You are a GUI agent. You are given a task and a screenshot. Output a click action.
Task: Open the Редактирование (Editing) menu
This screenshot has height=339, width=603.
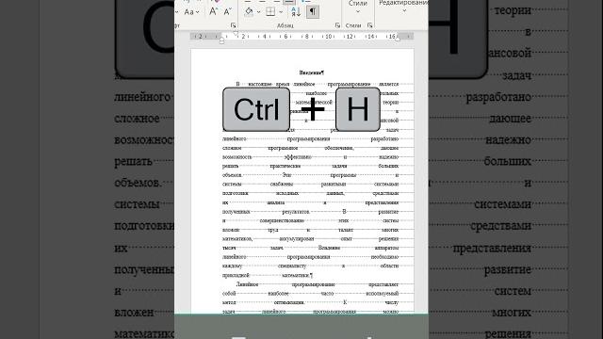pyautogui.click(x=403, y=7)
